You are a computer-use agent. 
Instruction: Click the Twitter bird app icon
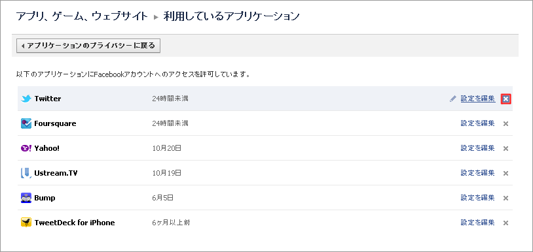26,99
